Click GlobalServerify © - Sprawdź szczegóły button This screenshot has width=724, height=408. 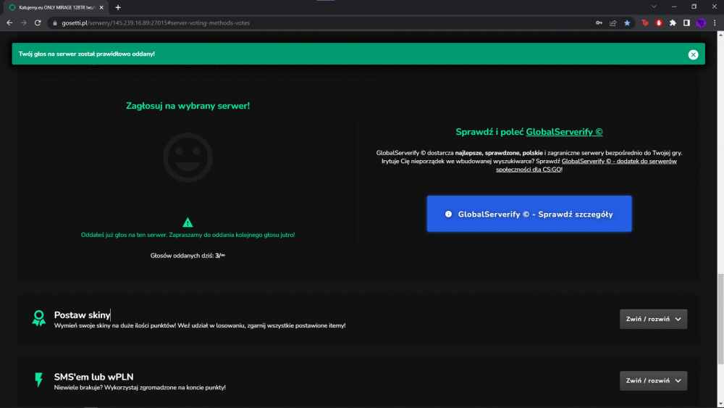[x=529, y=214]
